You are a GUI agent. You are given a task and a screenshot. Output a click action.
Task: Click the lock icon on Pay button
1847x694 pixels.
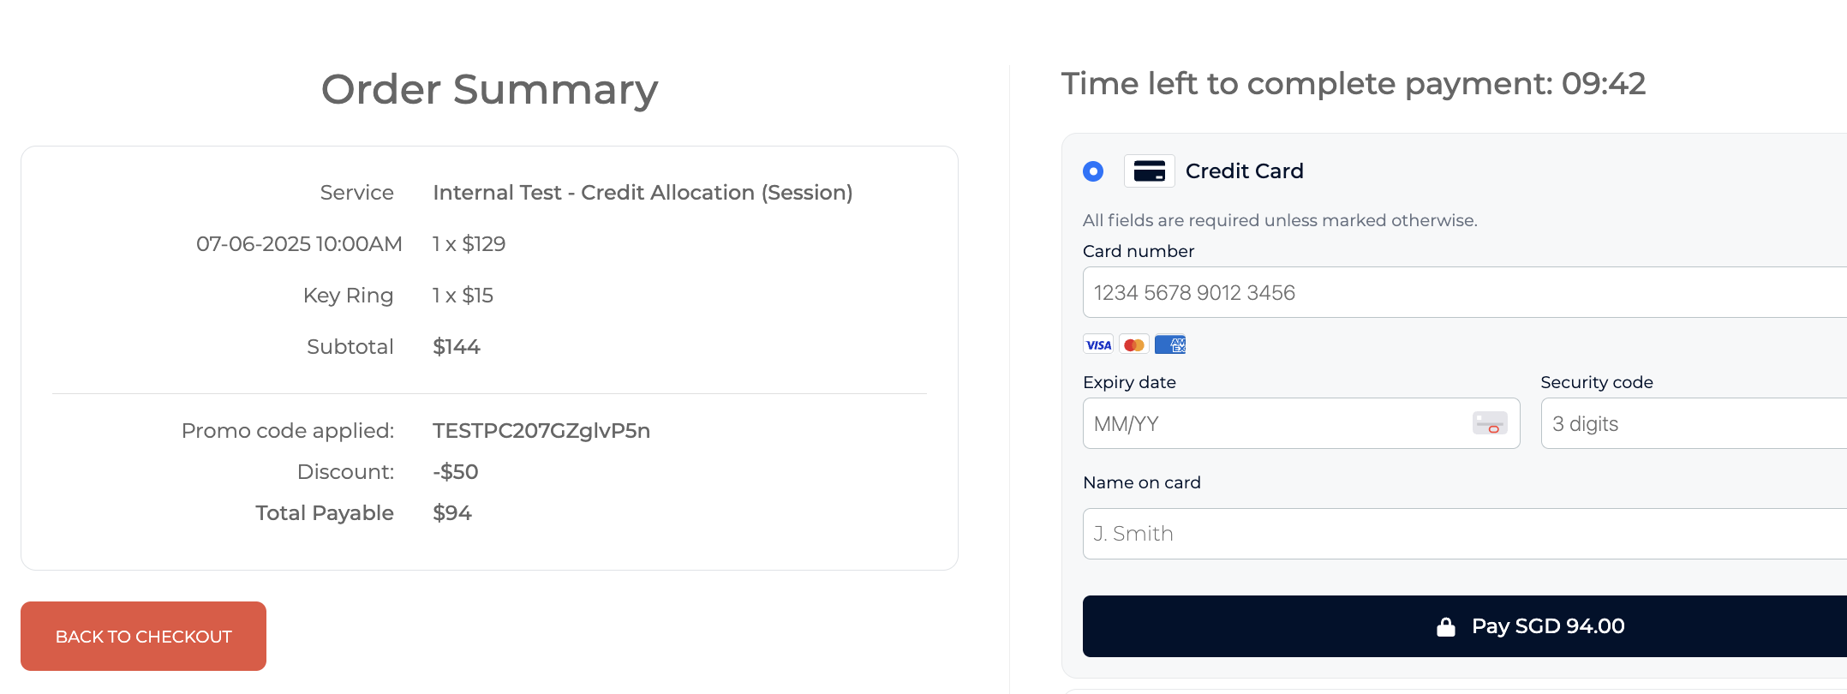1446,627
